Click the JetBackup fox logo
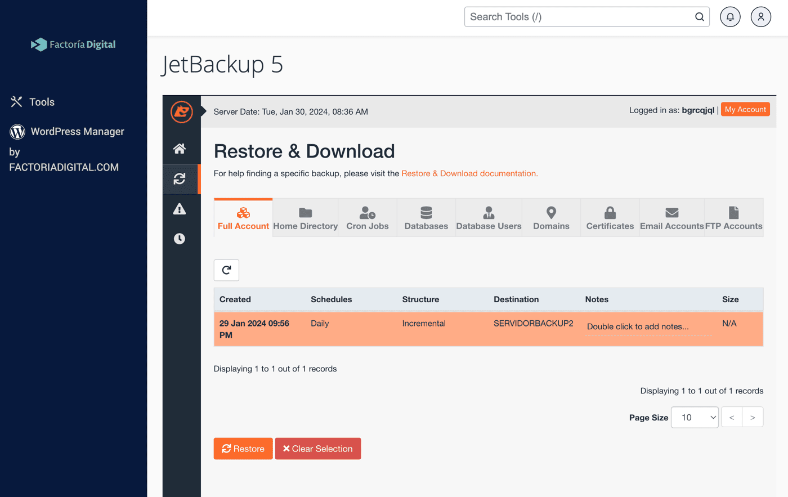 point(182,111)
